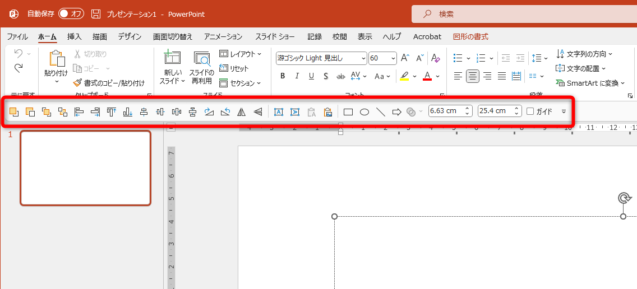Apply the yellow text highlight color

pyautogui.click(x=404, y=76)
